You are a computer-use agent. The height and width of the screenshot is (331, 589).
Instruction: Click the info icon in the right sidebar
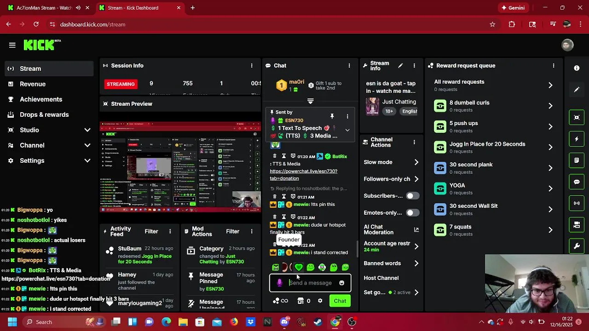pyautogui.click(x=577, y=68)
